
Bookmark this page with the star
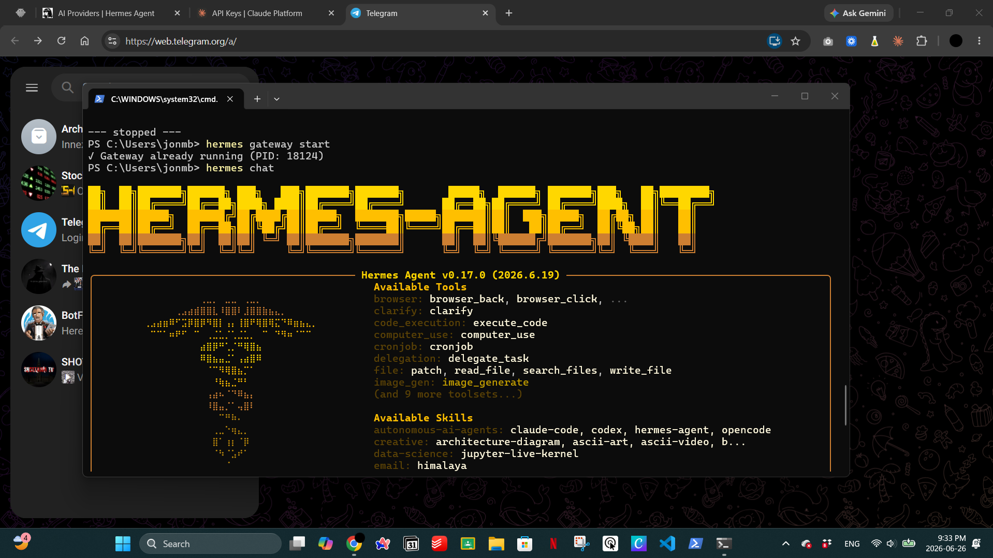click(796, 41)
